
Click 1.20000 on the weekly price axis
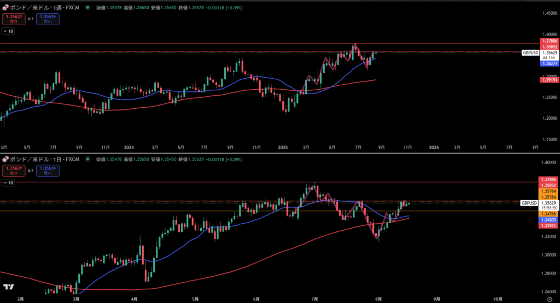[x=550, y=118]
